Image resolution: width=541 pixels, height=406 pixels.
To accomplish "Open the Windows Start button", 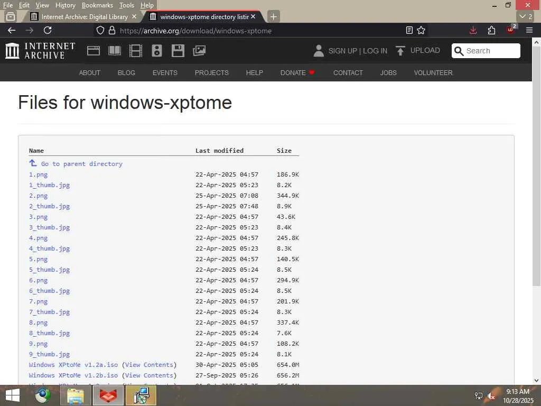I will tap(13, 395).
